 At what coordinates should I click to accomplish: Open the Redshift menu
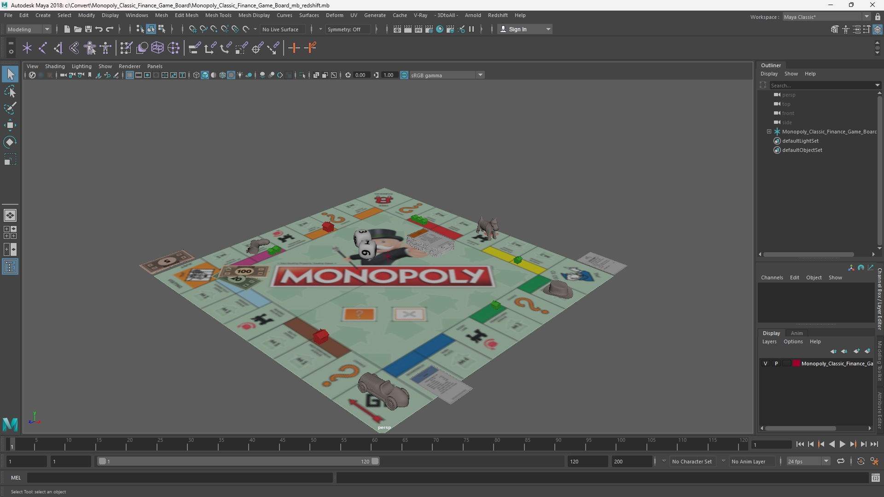point(498,15)
